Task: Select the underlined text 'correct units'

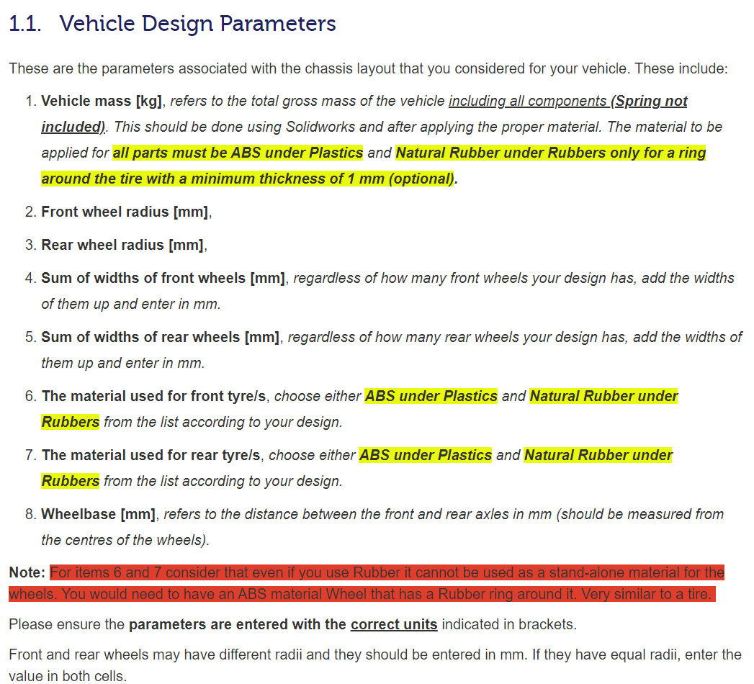Action: pos(393,624)
